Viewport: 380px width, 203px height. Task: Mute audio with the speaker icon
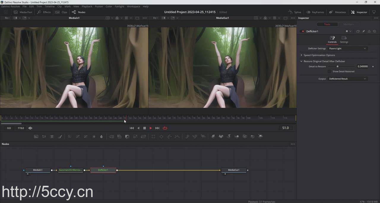[30, 128]
